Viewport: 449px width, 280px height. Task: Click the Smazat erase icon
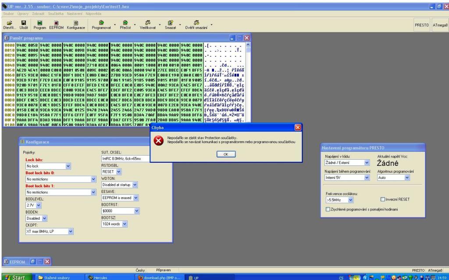(x=171, y=23)
